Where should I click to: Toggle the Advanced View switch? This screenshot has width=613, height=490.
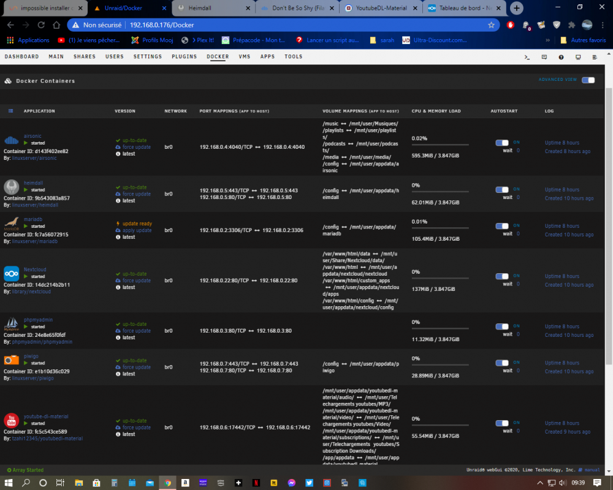[x=588, y=80]
